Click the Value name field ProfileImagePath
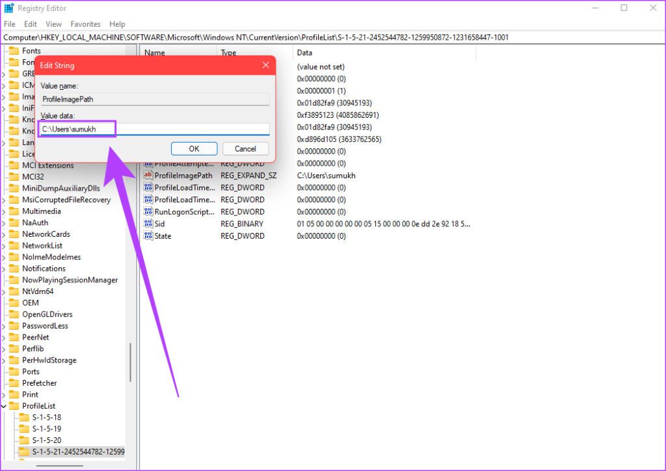The height and width of the screenshot is (471, 666). (155, 100)
